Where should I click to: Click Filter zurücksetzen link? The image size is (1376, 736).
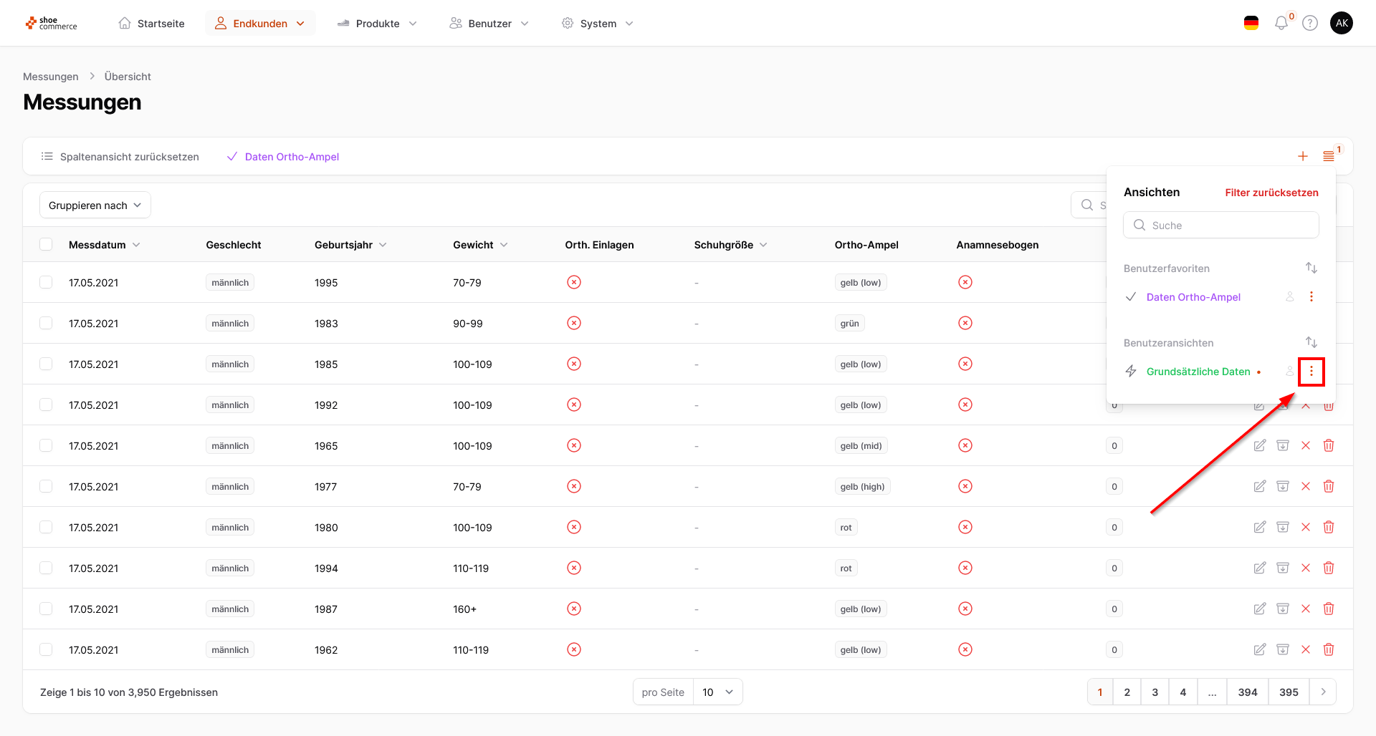pyautogui.click(x=1271, y=193)
